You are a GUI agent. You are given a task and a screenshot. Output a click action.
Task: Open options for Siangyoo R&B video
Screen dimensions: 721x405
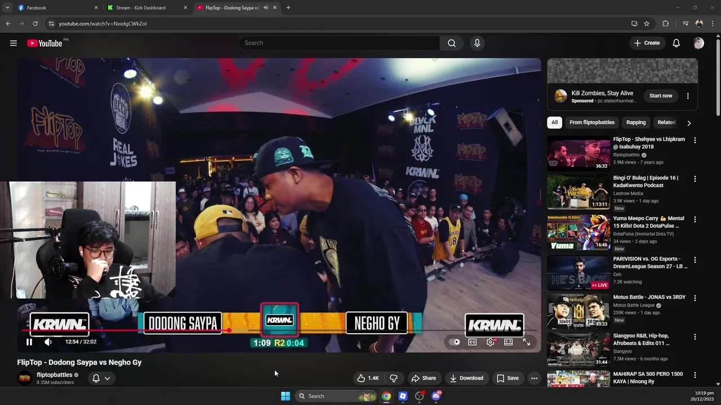point(695,336)
